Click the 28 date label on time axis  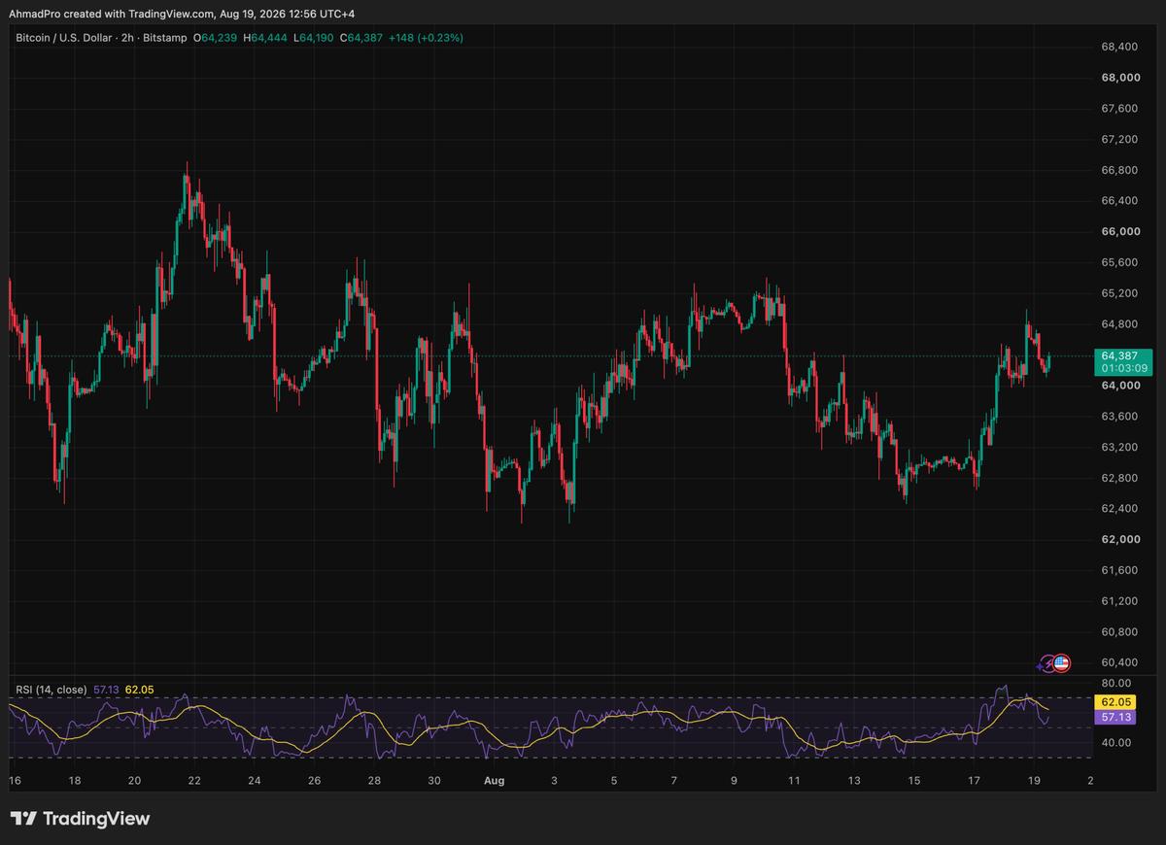pyautogui.click(x=374, y=780)
